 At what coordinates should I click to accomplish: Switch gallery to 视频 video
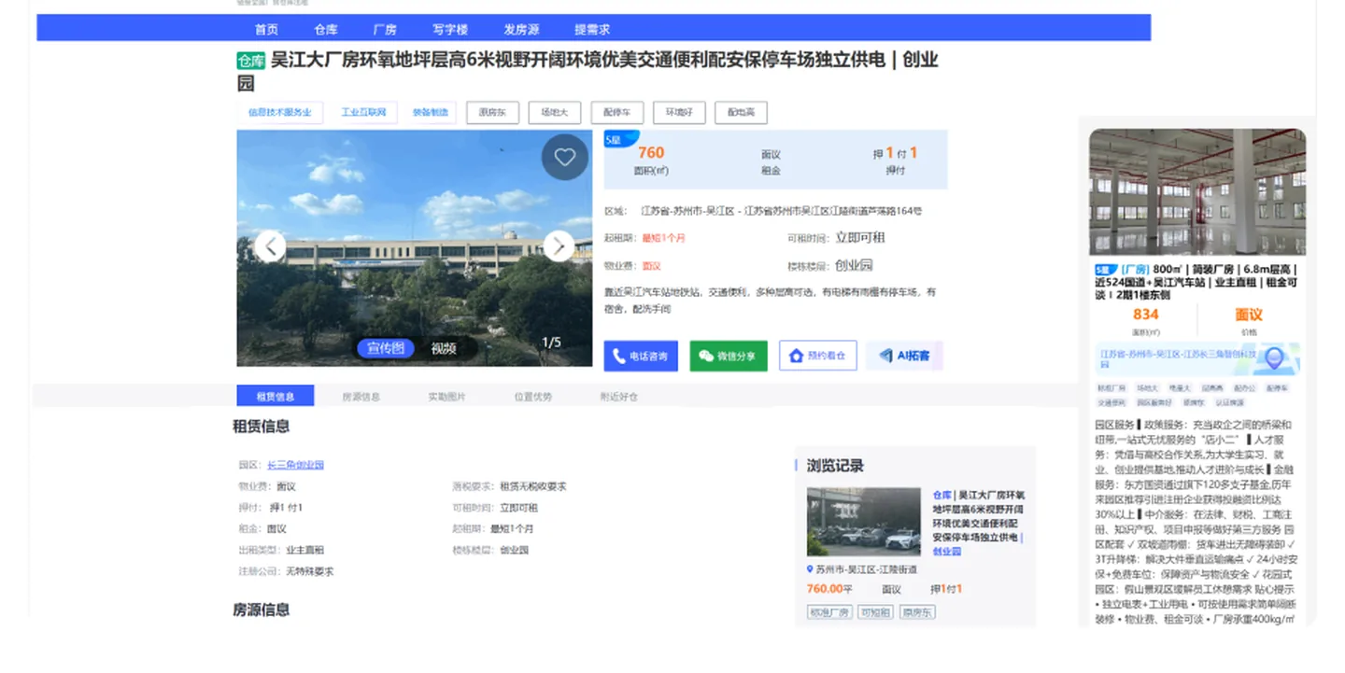pos(444,348)
